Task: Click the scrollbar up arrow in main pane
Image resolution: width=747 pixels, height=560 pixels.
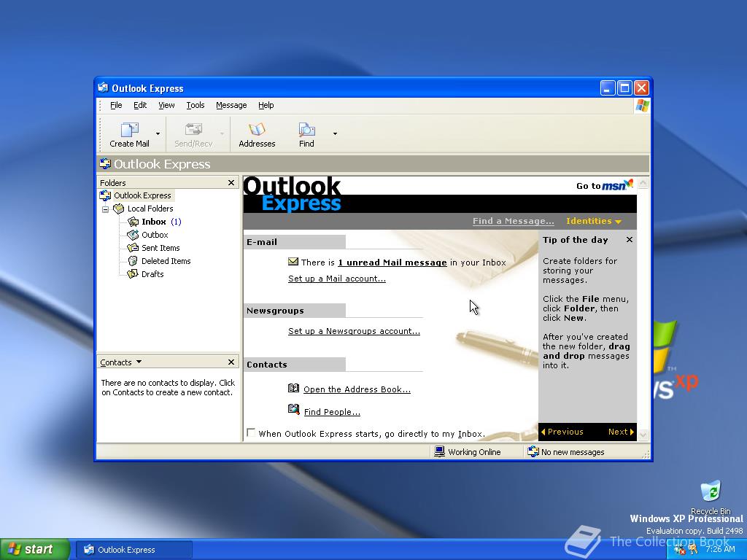Action: 643,183
